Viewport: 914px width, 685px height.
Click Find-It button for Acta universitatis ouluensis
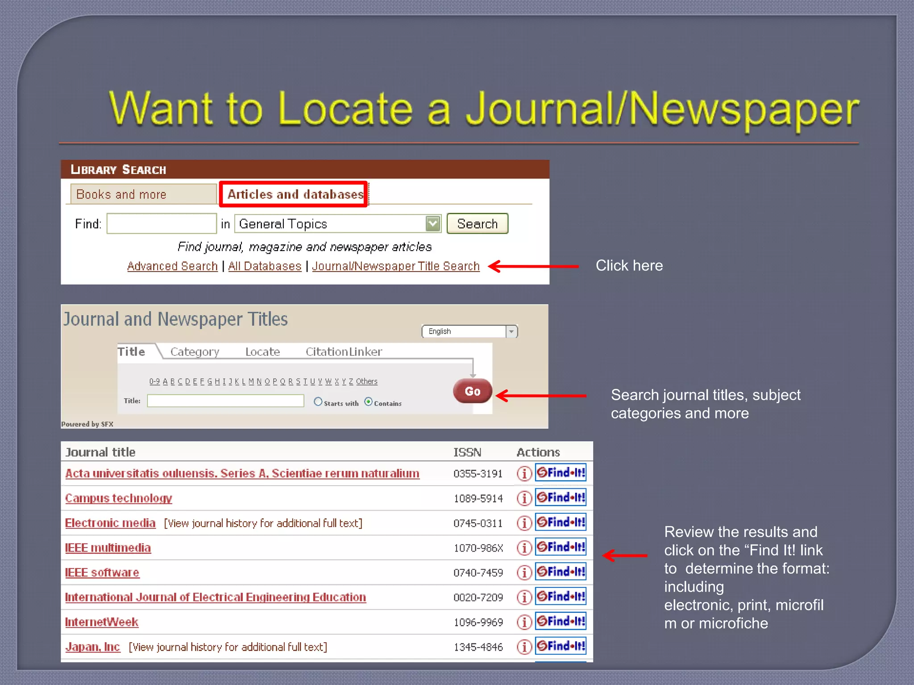(561, 473)
